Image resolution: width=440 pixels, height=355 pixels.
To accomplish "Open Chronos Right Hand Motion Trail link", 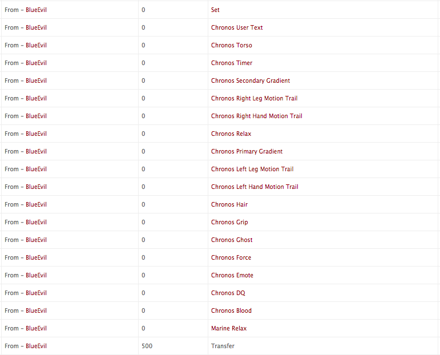I will click(257, 116).
